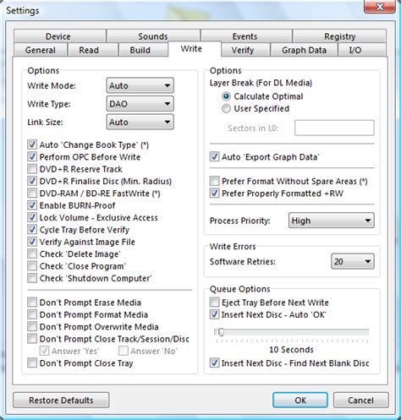Select the General tab
The width and height of the screenshot is (401, 420).
41,50
